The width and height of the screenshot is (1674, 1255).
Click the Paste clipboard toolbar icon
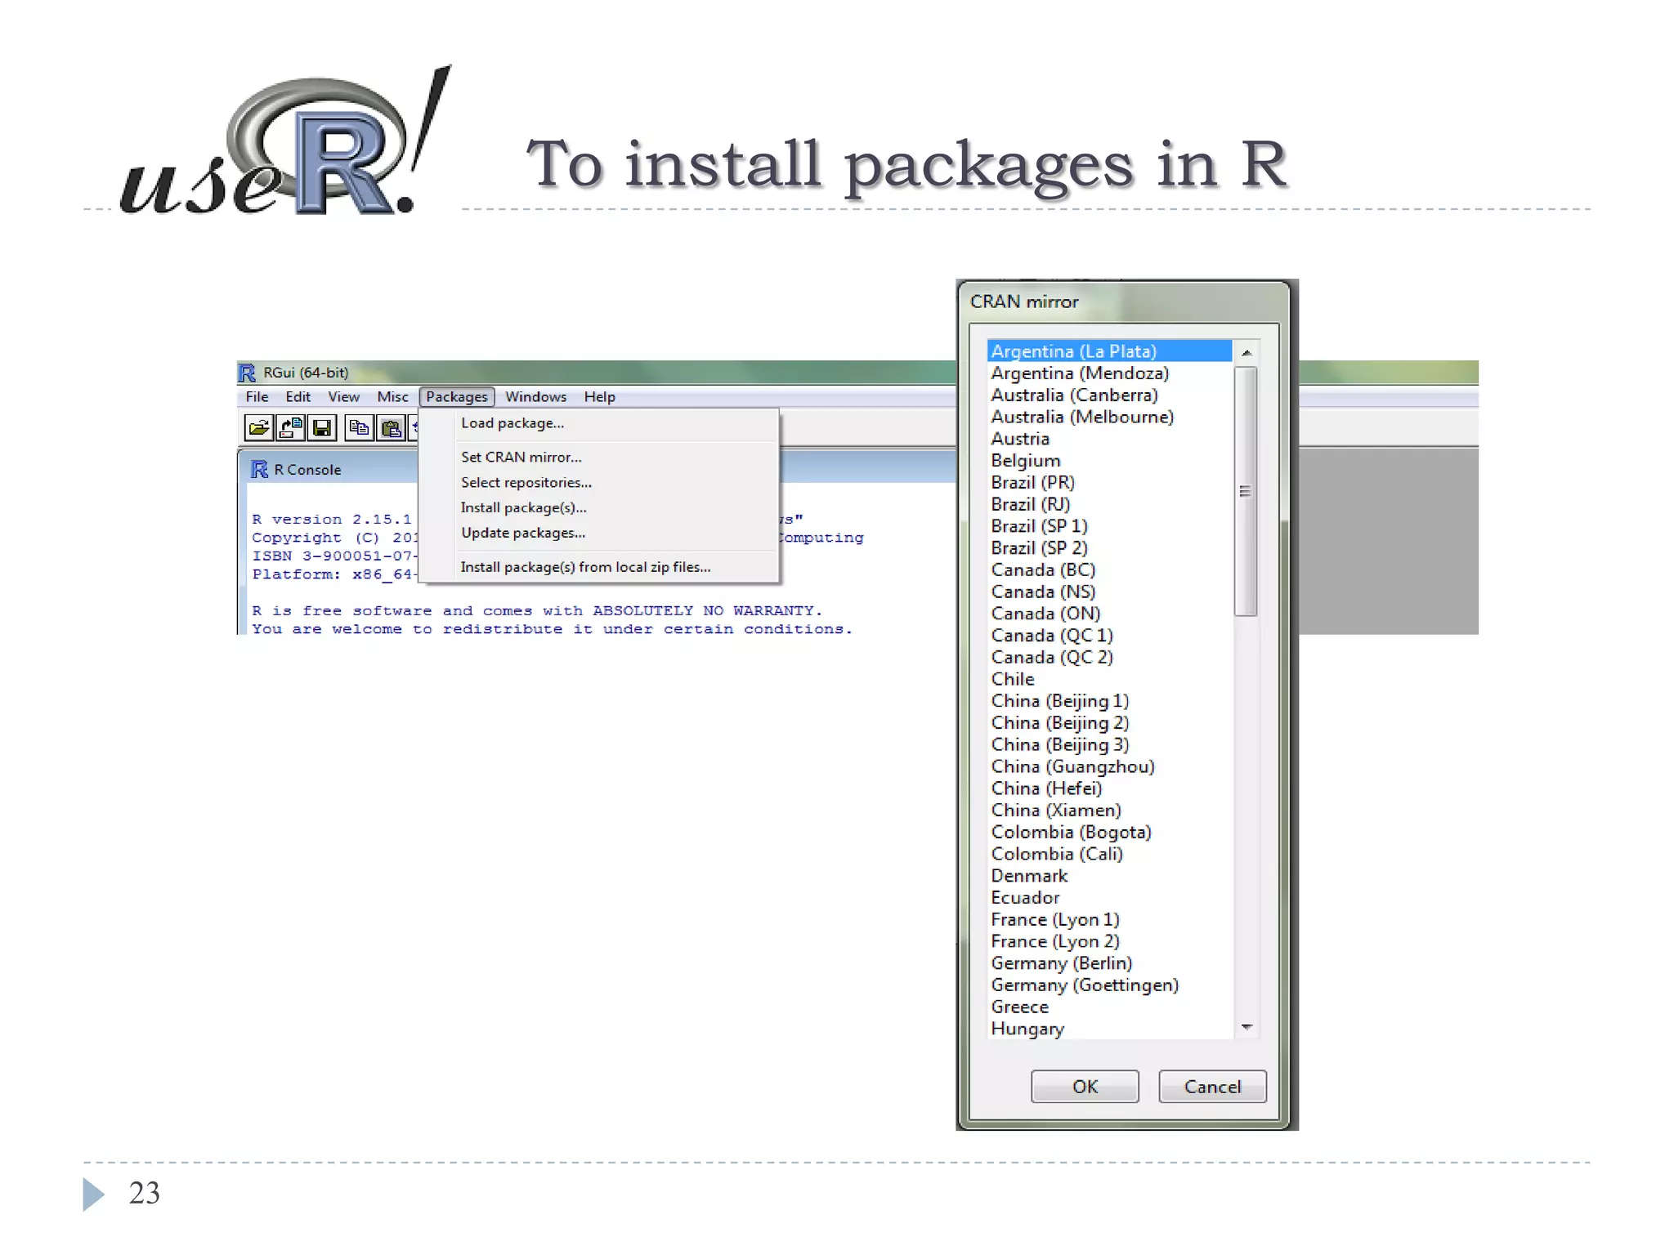(x=391, y=427)
